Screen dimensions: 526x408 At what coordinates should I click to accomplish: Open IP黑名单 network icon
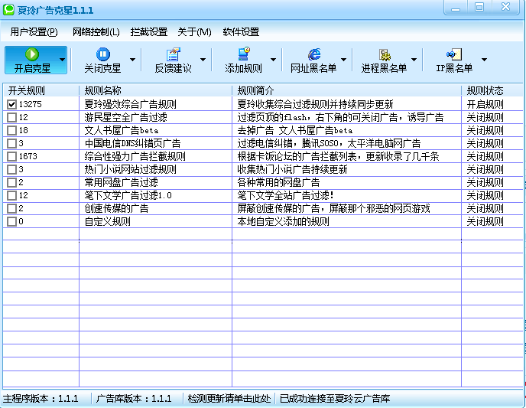454,54
